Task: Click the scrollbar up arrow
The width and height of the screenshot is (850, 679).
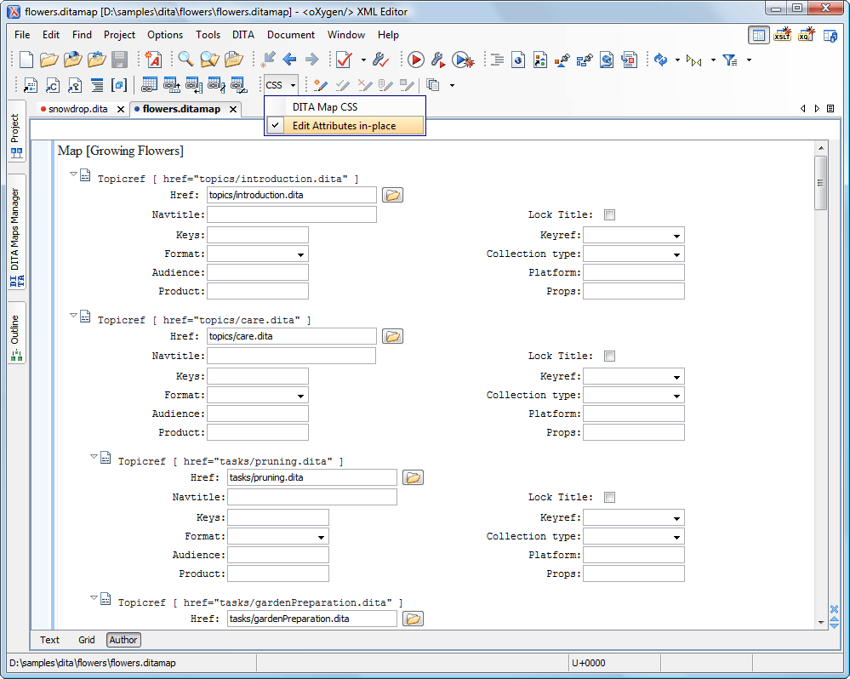Action: tap(821, 148)
